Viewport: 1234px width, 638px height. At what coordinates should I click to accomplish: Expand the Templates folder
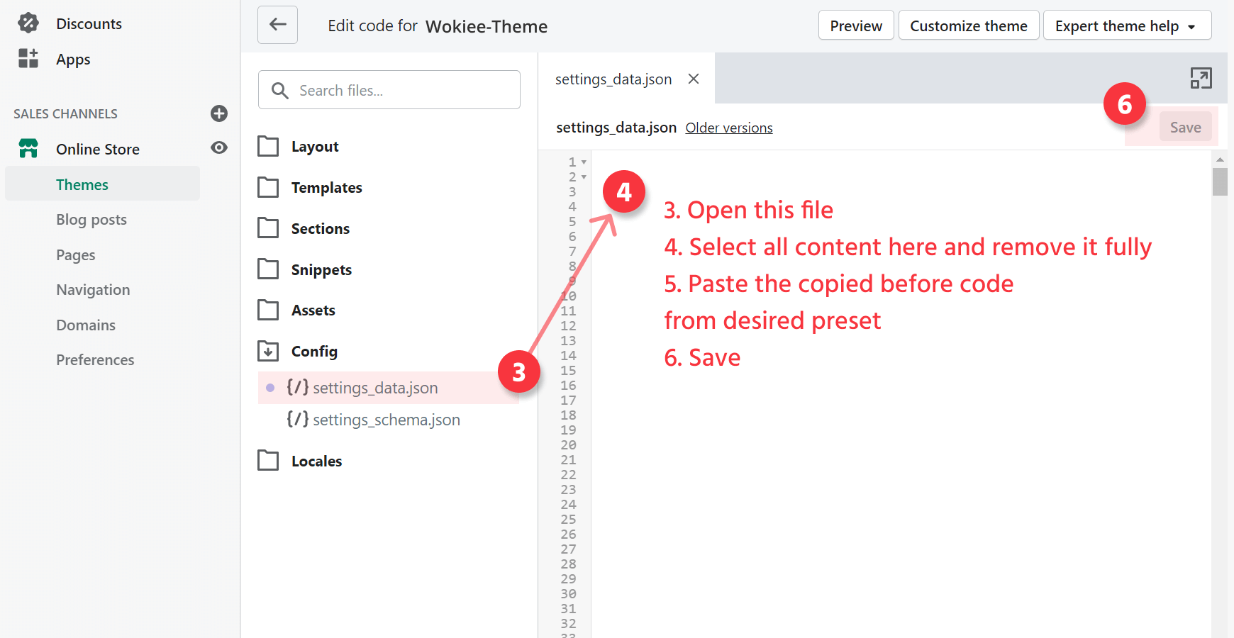pos(327,188)
